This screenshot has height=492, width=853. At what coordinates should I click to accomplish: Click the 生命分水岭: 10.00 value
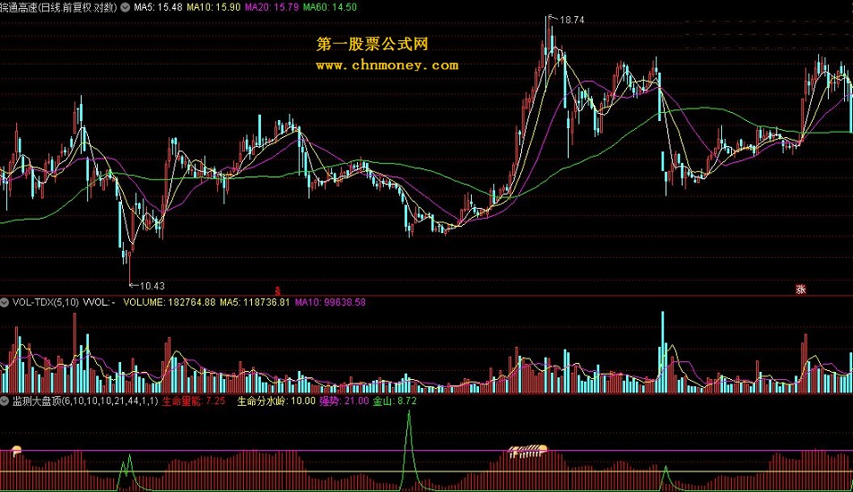(276, 401)
